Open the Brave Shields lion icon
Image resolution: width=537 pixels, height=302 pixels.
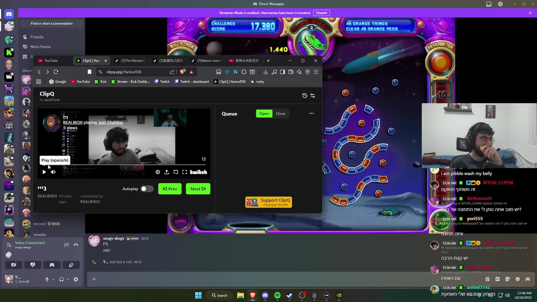coord(182,72)
